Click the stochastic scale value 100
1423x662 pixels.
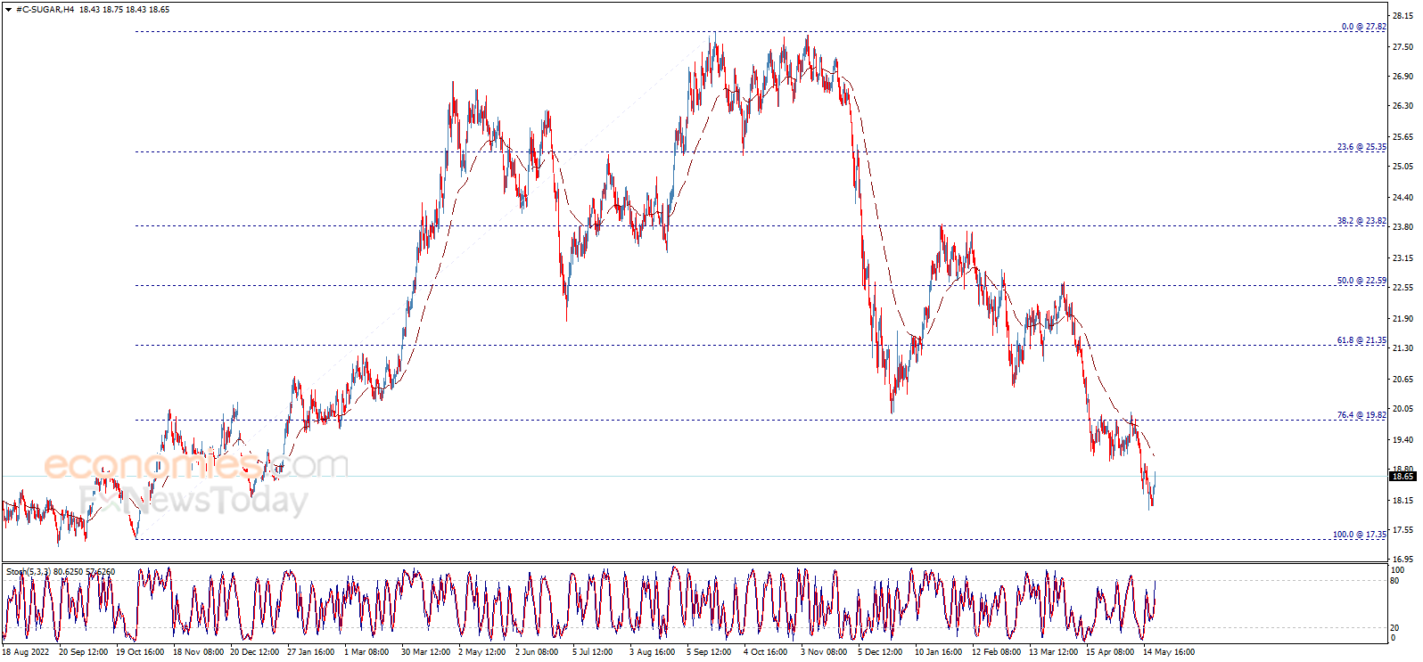pos(1398,569)
